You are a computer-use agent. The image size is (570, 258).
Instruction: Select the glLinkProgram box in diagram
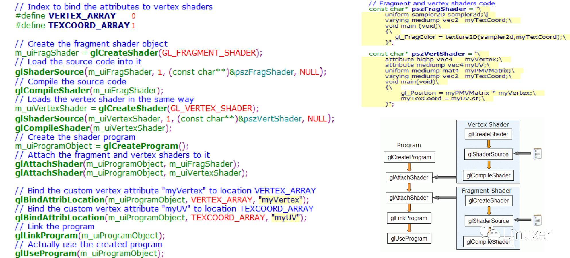coord(409,218)
